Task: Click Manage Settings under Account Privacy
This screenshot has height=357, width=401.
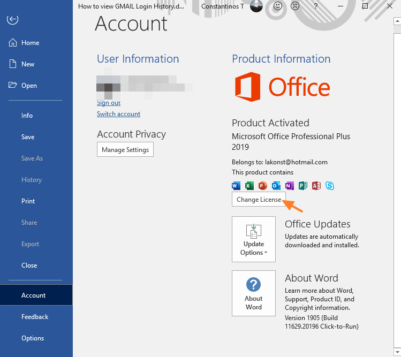Action: 125,149
